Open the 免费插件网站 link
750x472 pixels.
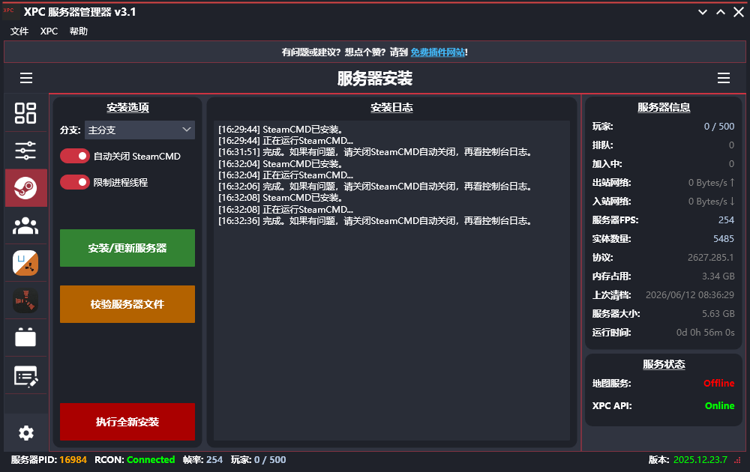(x=438, y=52)
